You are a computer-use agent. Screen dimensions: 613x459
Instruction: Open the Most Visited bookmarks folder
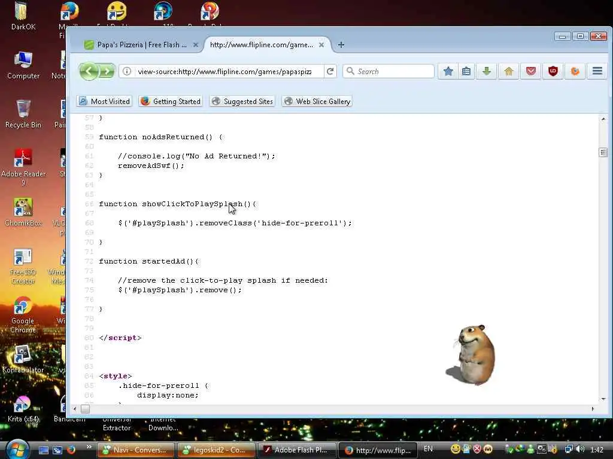104,102
